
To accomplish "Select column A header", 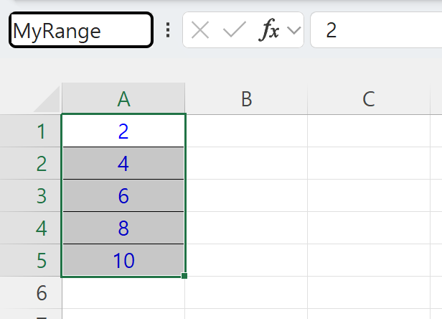I will tap(123, 99).
